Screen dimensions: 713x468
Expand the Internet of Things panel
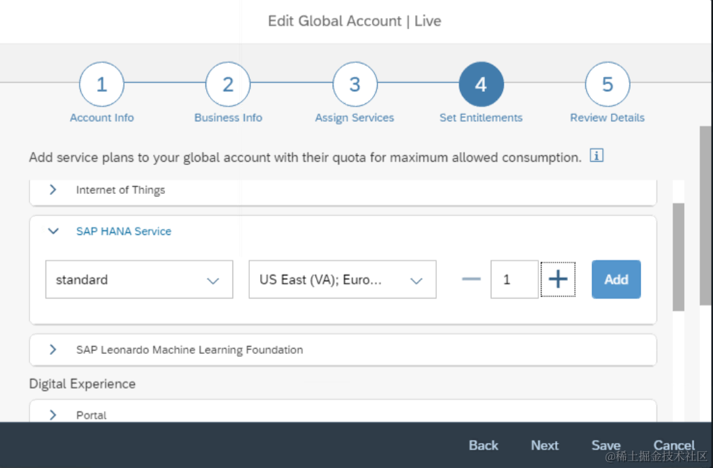click(53, 189)
